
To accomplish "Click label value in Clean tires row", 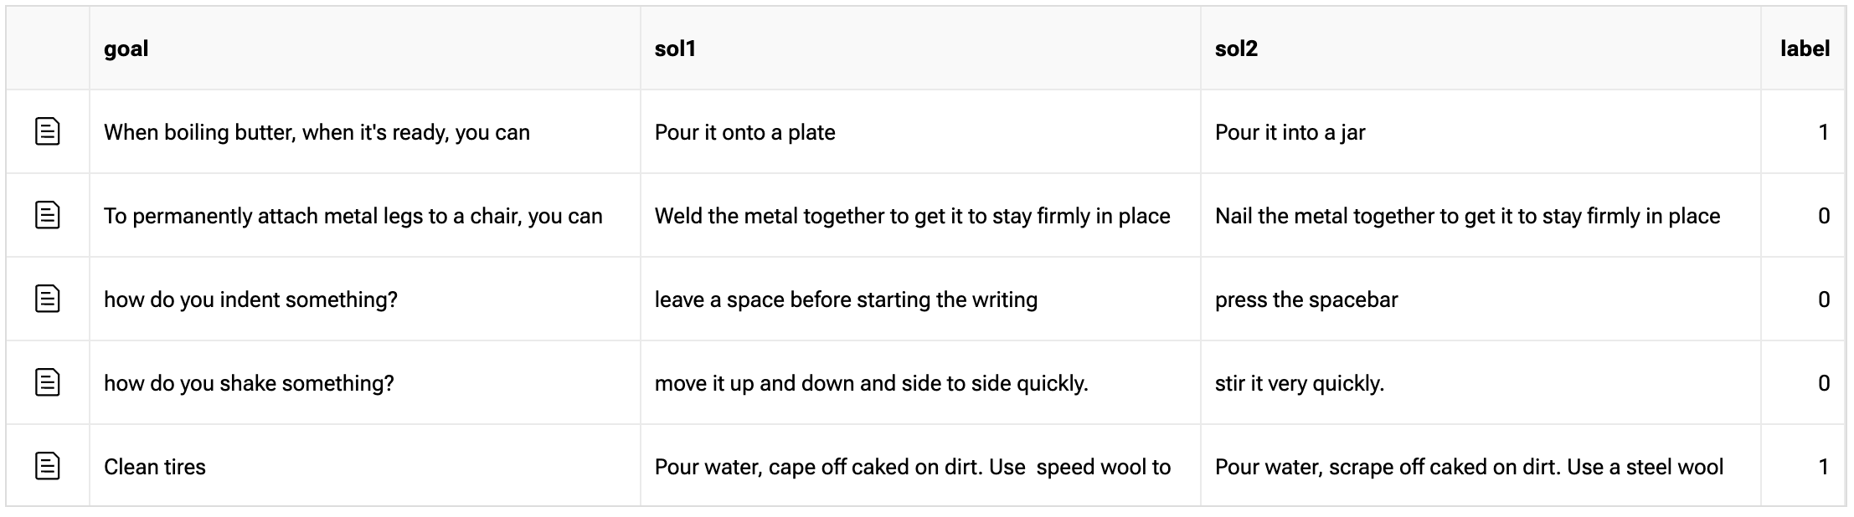I will (1823, 467).
